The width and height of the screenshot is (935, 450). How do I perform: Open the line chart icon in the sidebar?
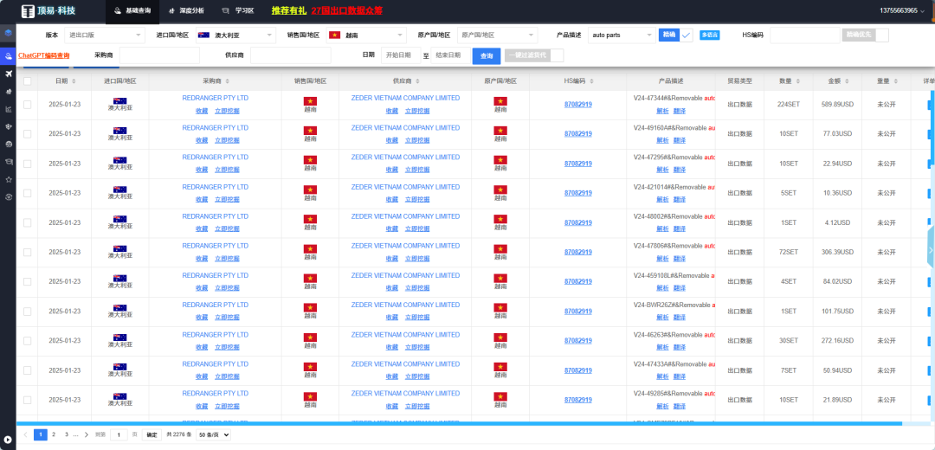pyautogui.click(x=9, y=109)
